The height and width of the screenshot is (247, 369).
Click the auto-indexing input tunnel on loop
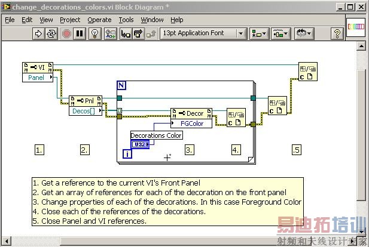120,110
